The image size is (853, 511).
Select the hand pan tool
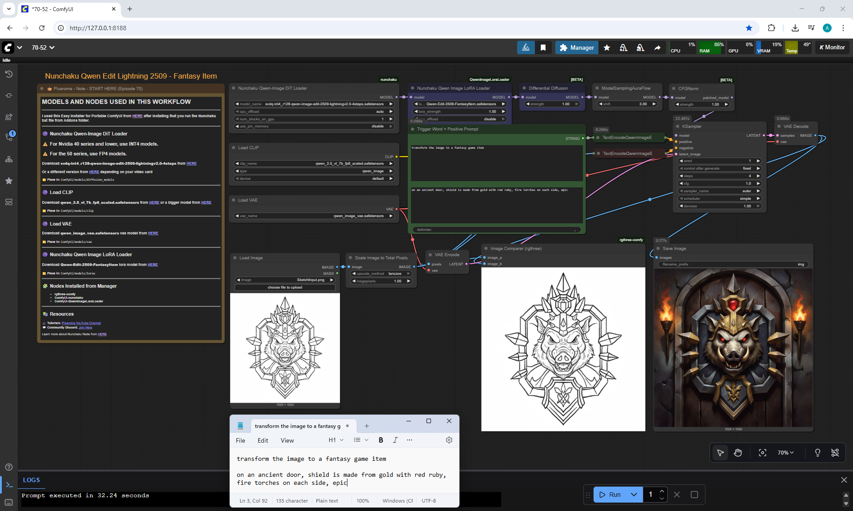[x=738, y=452]
